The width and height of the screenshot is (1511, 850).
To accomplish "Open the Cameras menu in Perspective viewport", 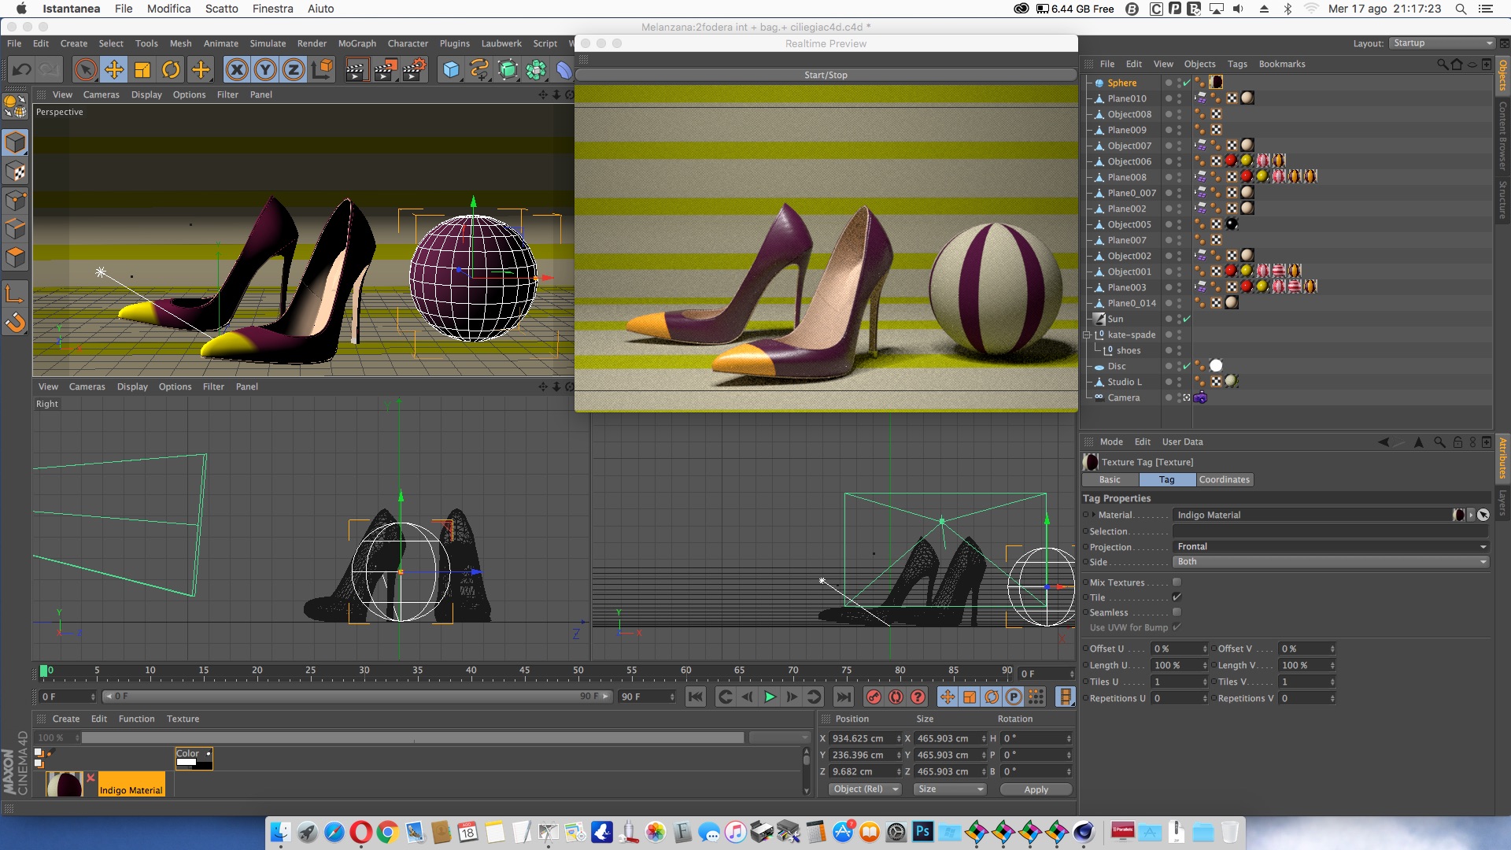I will tap(102, 94).
